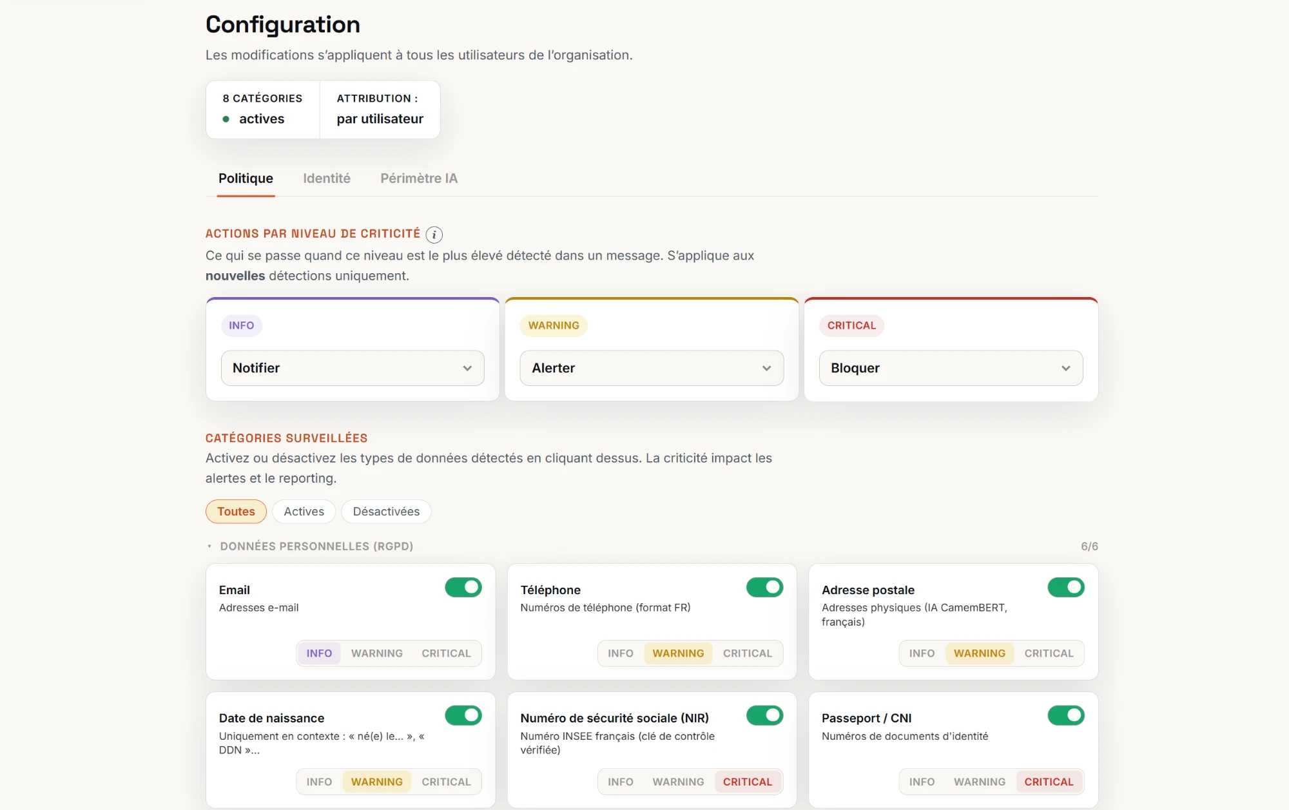Click the info icon beside Actions par niveau de criticité
The image size is (1289, 810).
click(x=434, y=235)
